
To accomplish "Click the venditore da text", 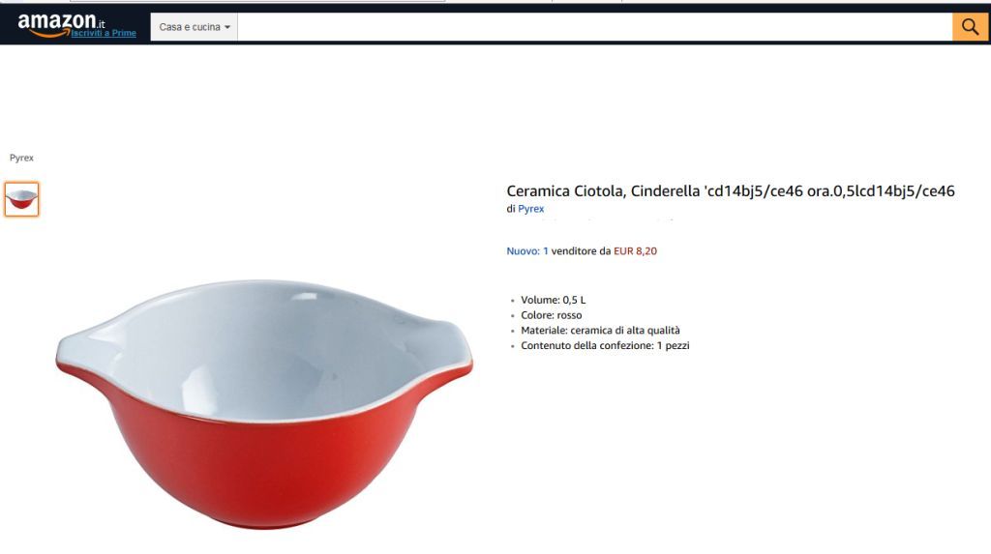I will [x=581, y=250].
